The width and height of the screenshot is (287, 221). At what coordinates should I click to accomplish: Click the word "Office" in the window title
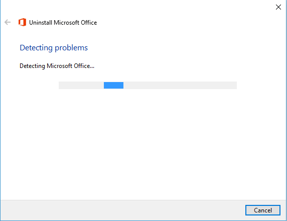pos(88,23)
